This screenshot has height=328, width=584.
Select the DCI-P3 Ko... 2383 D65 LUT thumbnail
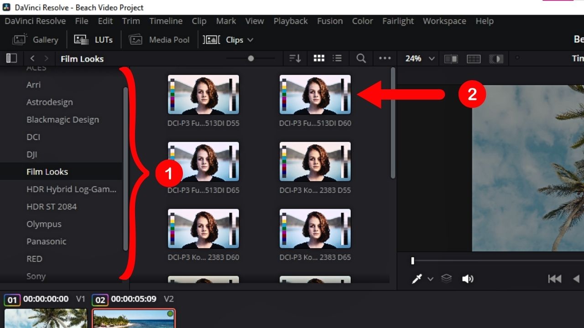315,228
